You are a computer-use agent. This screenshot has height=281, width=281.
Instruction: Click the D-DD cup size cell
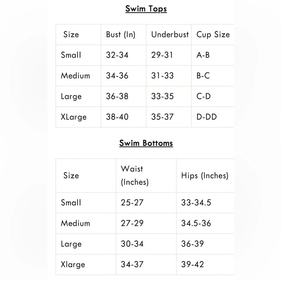(207, 117)
